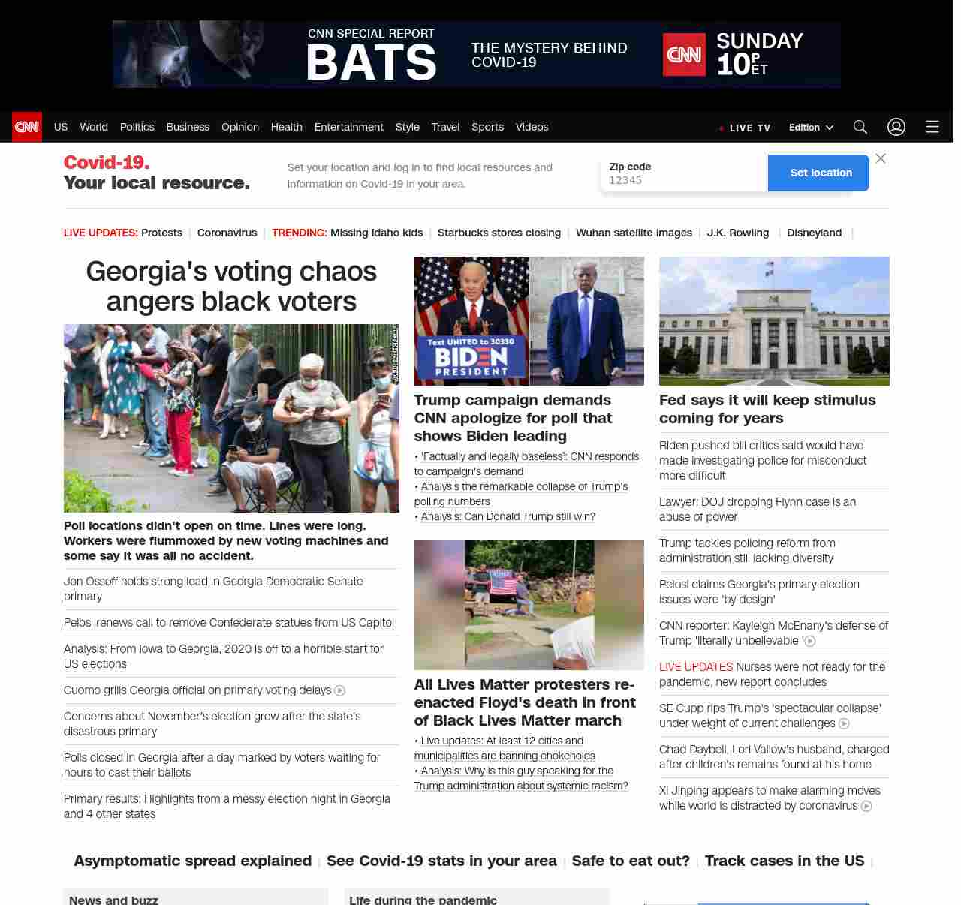
Task: Open the Georgia voting lines photo
Action: [x=231, y=418]
